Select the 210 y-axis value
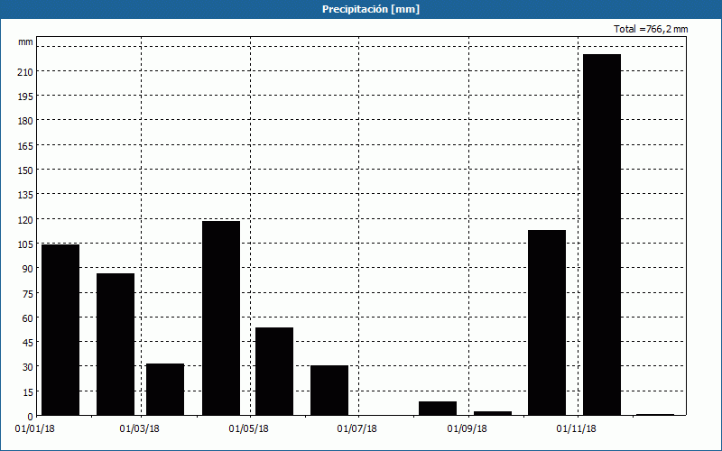 point(26,72)
